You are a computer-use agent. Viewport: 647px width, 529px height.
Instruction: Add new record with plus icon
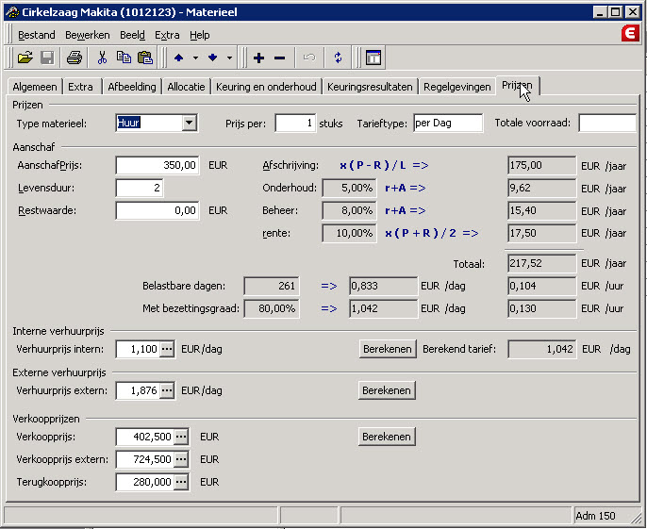(x=258, y=58)
